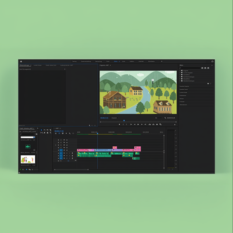
Task: Toggle the snap magnet in the timeline
Action: [x=59, y=134]
